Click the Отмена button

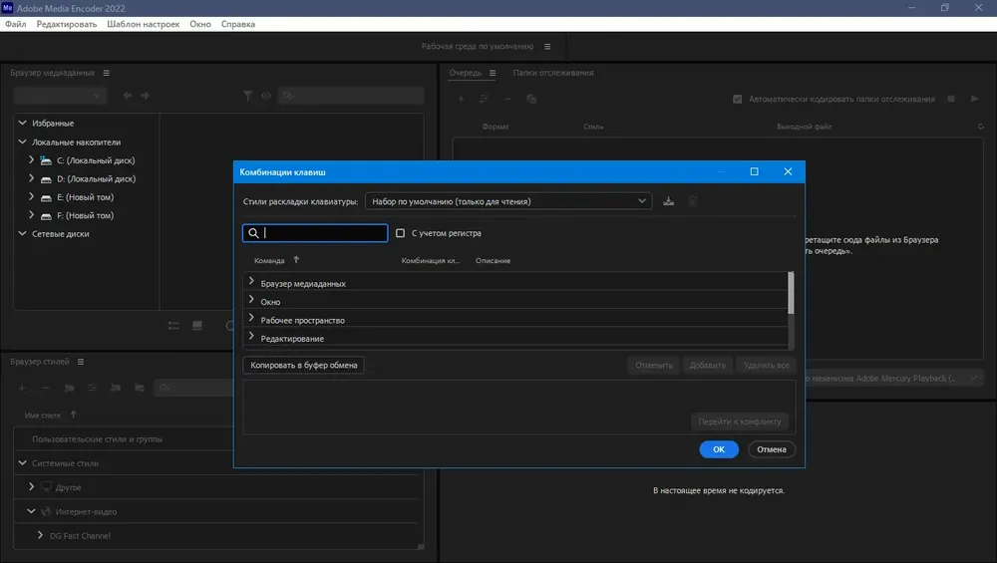(772, 449)
